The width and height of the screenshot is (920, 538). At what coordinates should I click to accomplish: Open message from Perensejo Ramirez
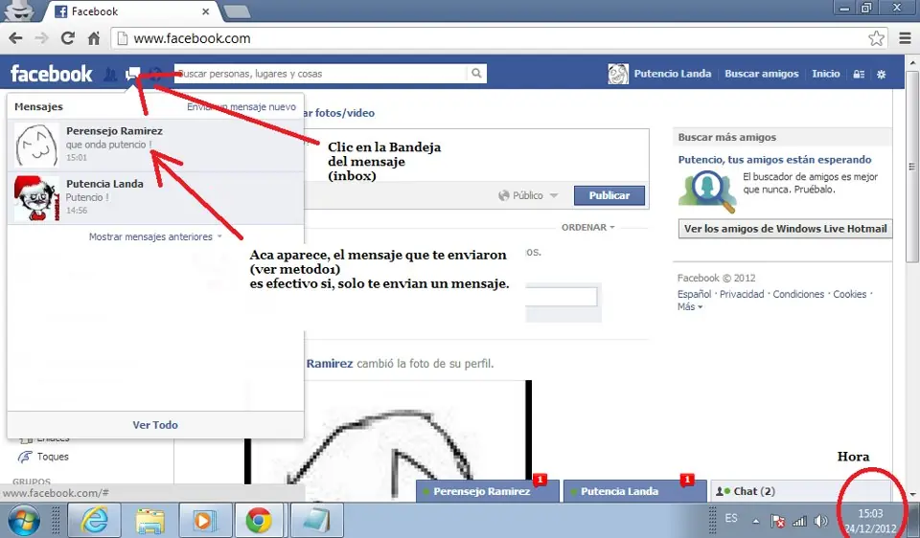pyautogui.click(x=155, y=145)
